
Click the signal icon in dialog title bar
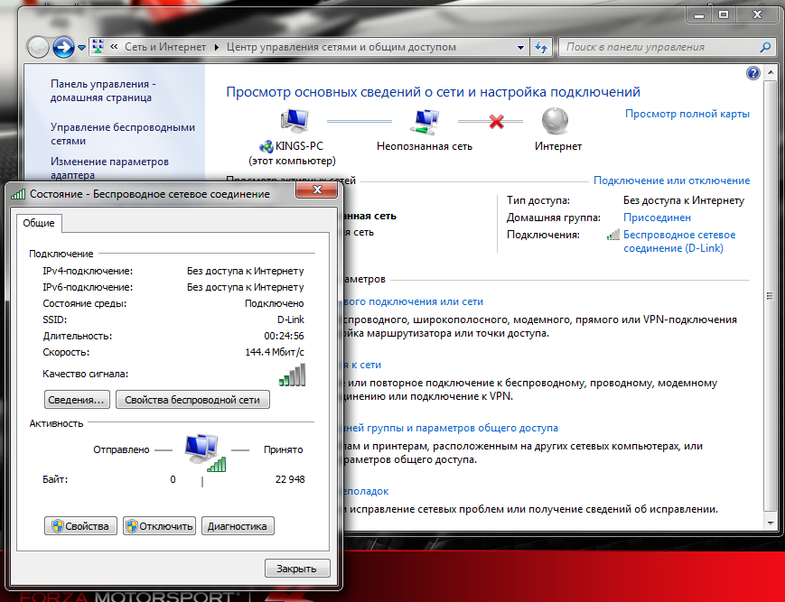tap(18, 194)
